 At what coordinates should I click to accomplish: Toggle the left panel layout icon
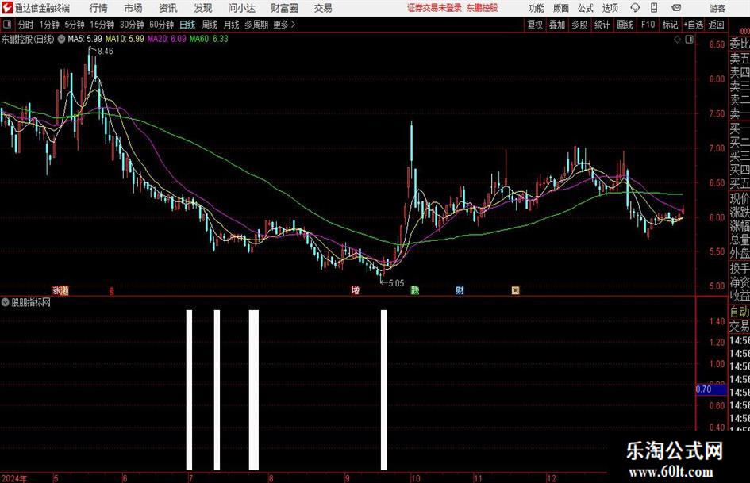6,25
